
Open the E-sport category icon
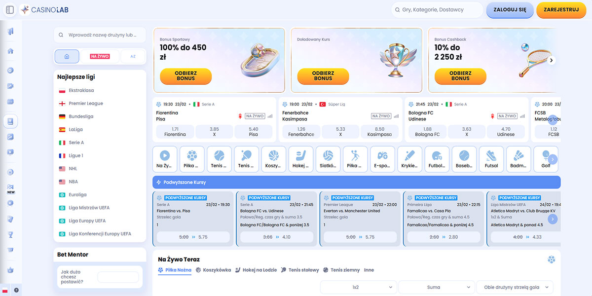[x=382, y=159]
